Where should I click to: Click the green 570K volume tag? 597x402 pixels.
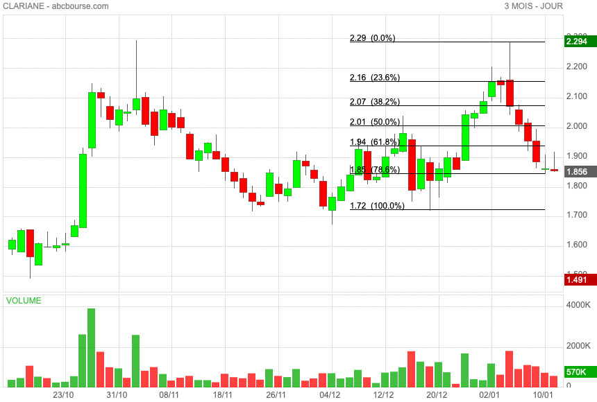[x=580, y=372]
